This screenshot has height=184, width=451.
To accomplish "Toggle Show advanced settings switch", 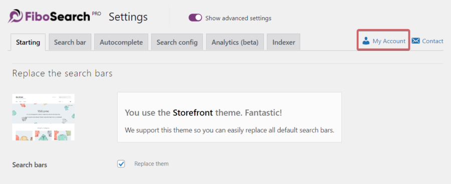I will pyautogui.click(x=195, y=18).
